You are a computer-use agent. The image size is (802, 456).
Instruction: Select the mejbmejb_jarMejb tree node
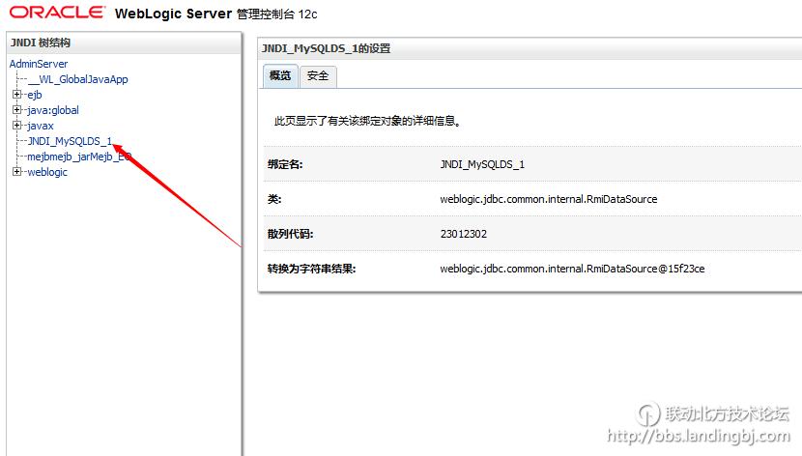coord(79,157)
